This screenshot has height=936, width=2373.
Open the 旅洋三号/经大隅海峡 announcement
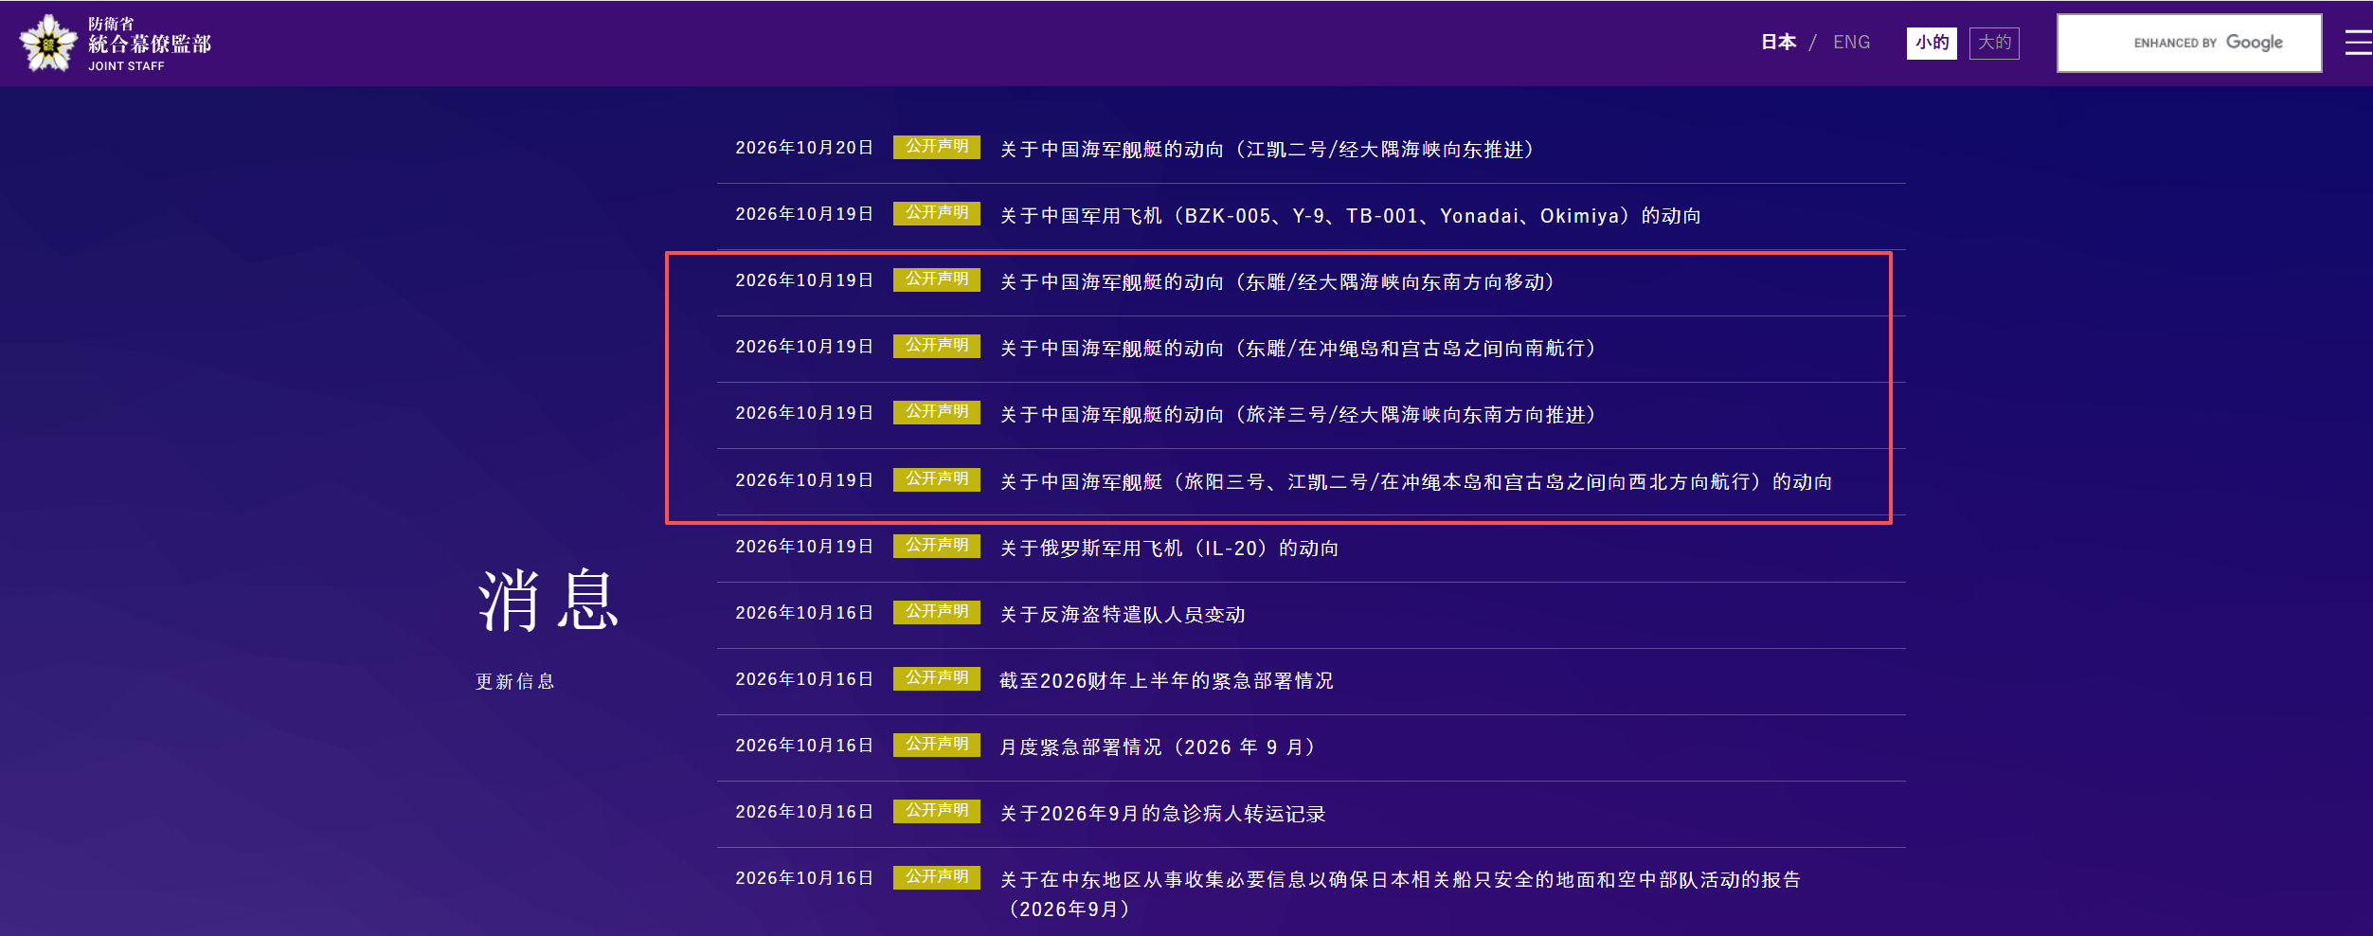pos(1298,415)
